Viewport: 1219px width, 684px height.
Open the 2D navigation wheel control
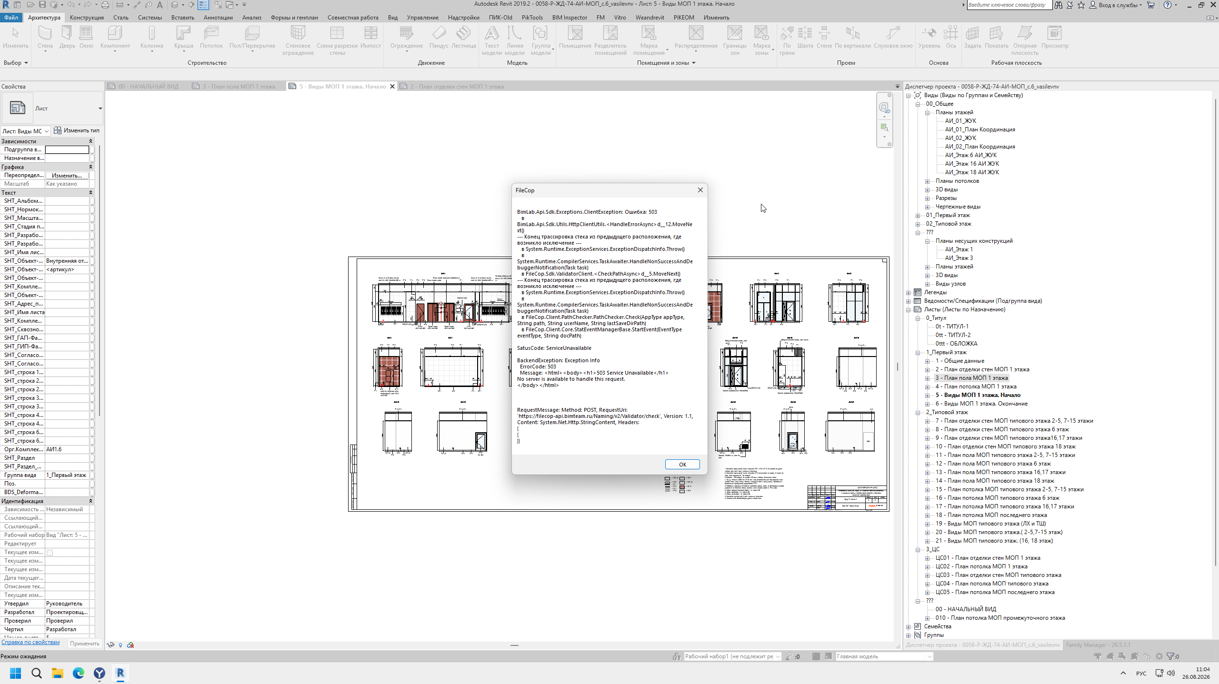[x=884, y=108]
